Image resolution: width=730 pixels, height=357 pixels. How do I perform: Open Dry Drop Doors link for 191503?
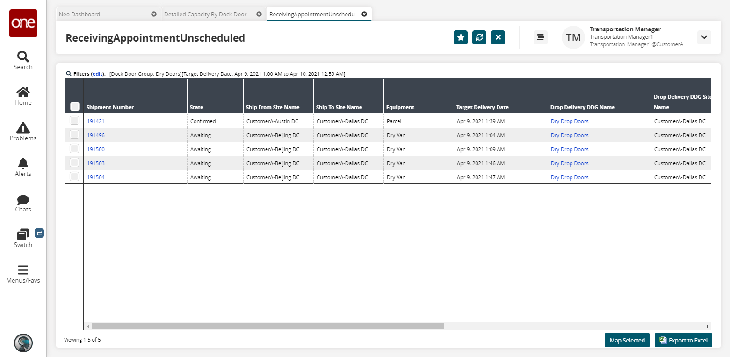[x=570, y=163]
